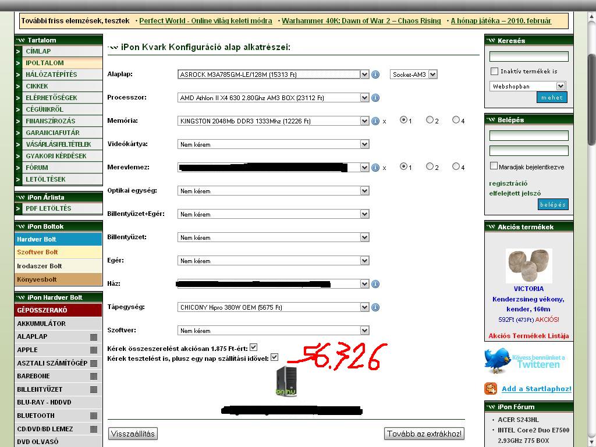Open 'elfelejtett jelszó' link
The width and height of the screenshot is (596, 447).
tap(515, 193)
